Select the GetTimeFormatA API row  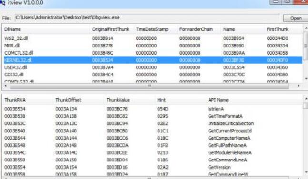[x=153, y=116]
